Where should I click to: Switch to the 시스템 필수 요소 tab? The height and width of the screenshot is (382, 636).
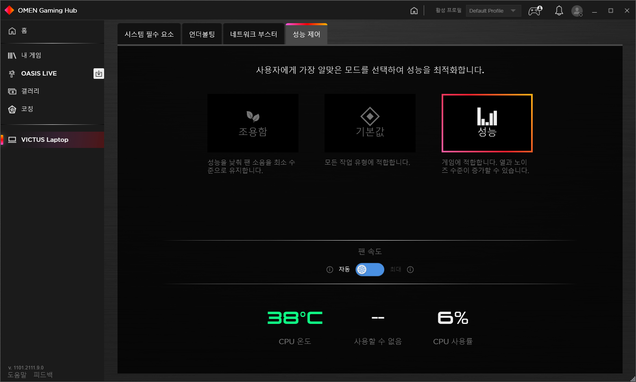click(x=149, y=34)
